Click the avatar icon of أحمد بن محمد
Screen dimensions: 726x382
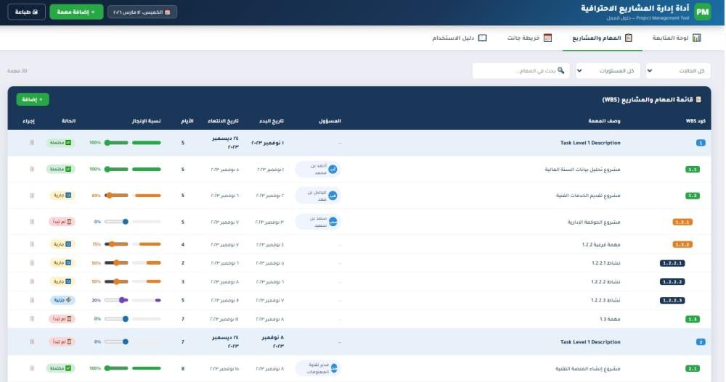click(333, 169)
